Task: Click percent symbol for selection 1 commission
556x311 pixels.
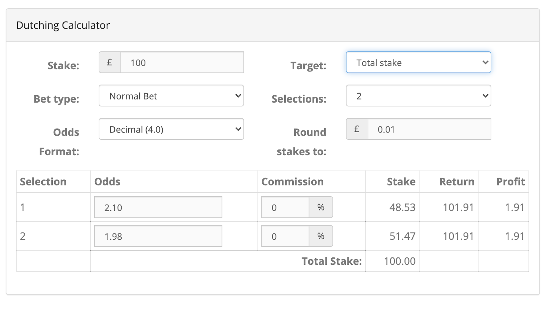Action: [x=321, y=207]
